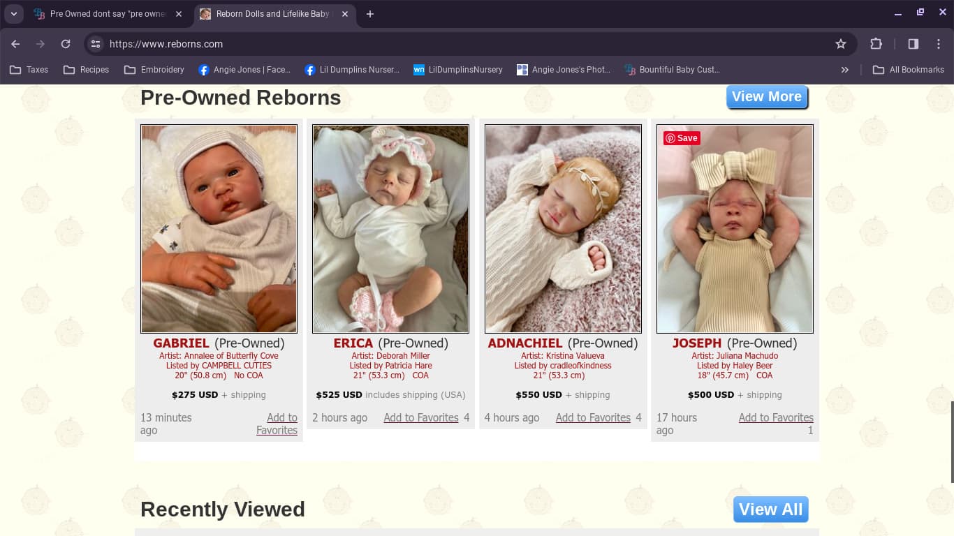Image resolution: width=954 pixels, height=536 pixels.
Task: Add Adnachiel to Favorites
Action: click(x=593, y=417)
